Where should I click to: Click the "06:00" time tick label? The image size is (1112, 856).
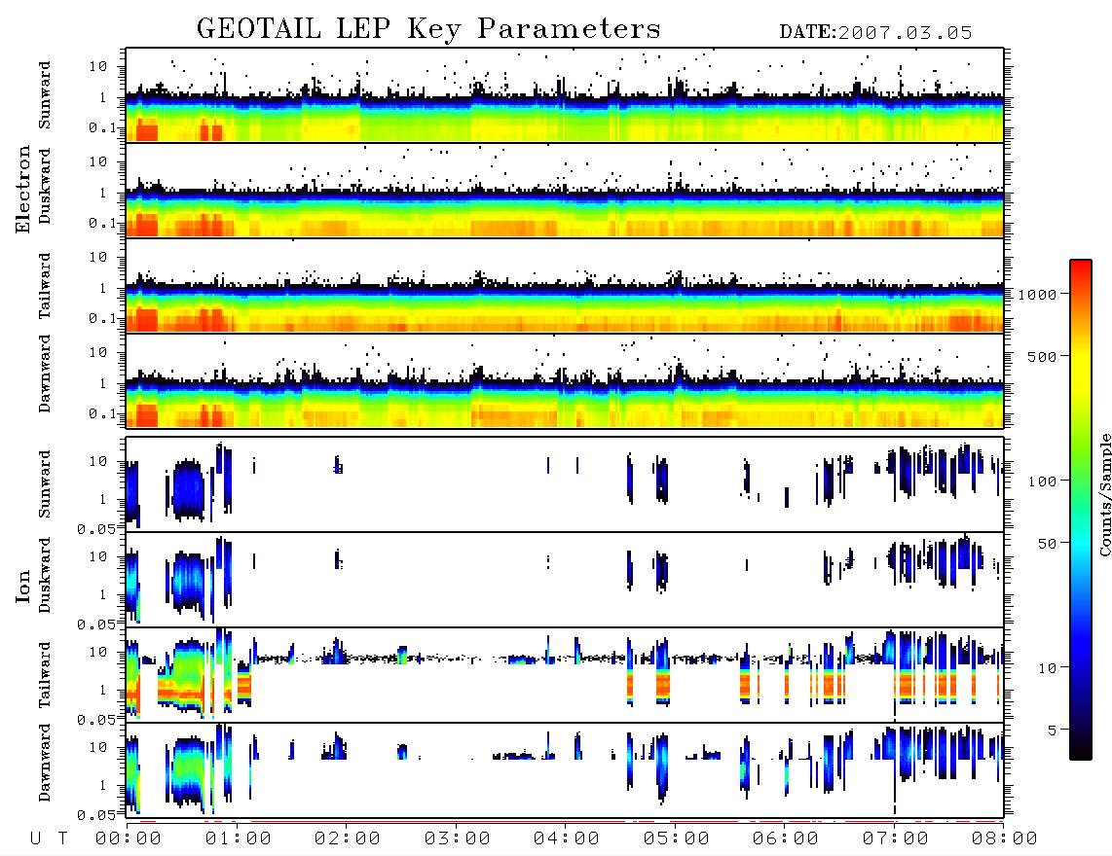[786, 838]
